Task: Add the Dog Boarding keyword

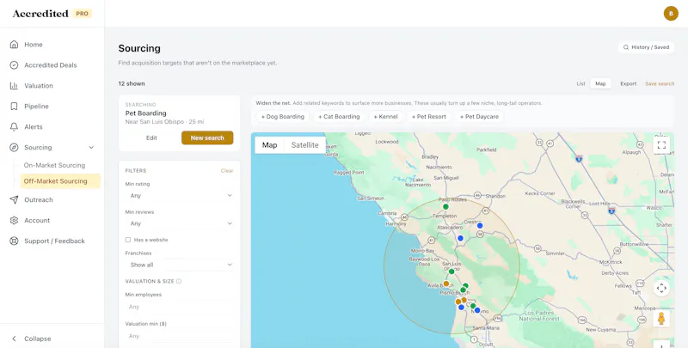Action: 283,117
